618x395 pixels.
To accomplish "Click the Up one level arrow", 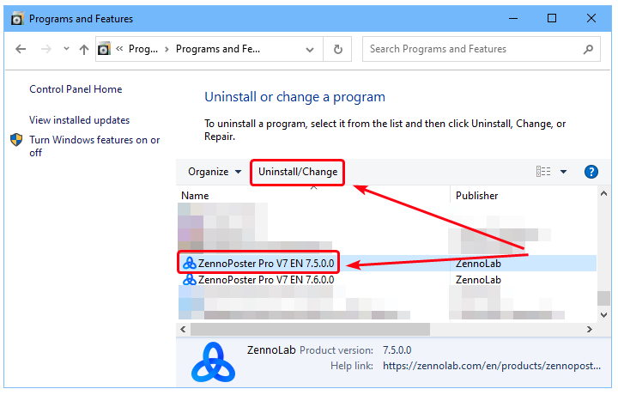I will (84, 50).
